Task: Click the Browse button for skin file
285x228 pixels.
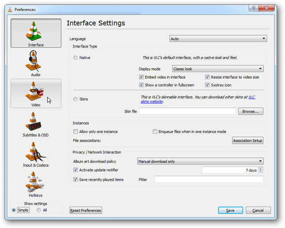Action: (251, 111)
